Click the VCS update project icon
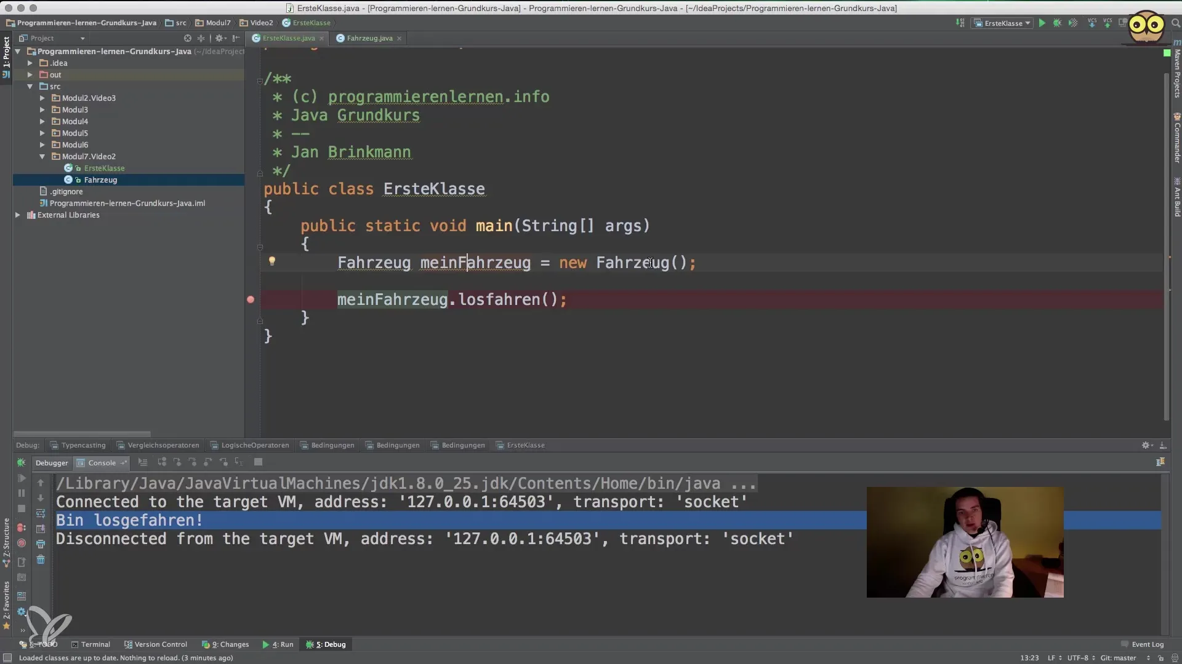This screenshot has width=1182, height=664. pos(1092,23)
